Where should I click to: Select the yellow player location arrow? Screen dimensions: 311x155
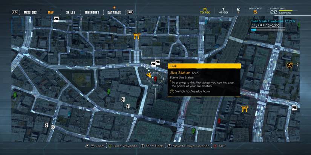(x=149, y=75)
